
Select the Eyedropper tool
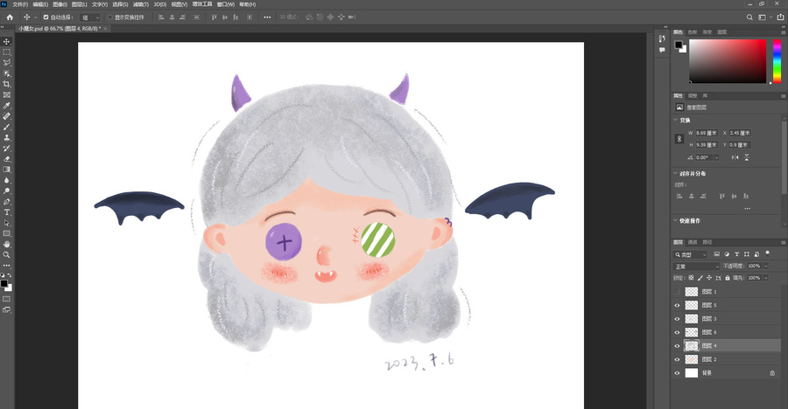6,106
